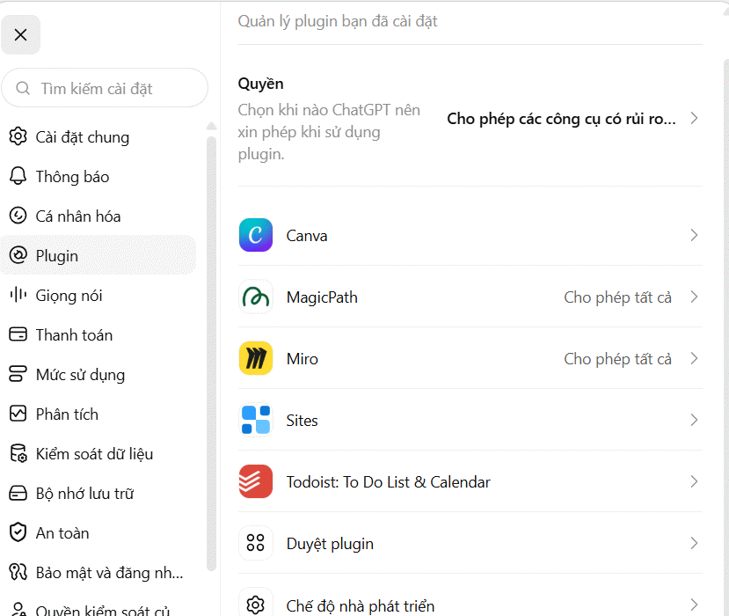This screenshot has width=729, height=616.
Task: Select Mức sử dụng in sidebar
Action: [x=98, y=374]
